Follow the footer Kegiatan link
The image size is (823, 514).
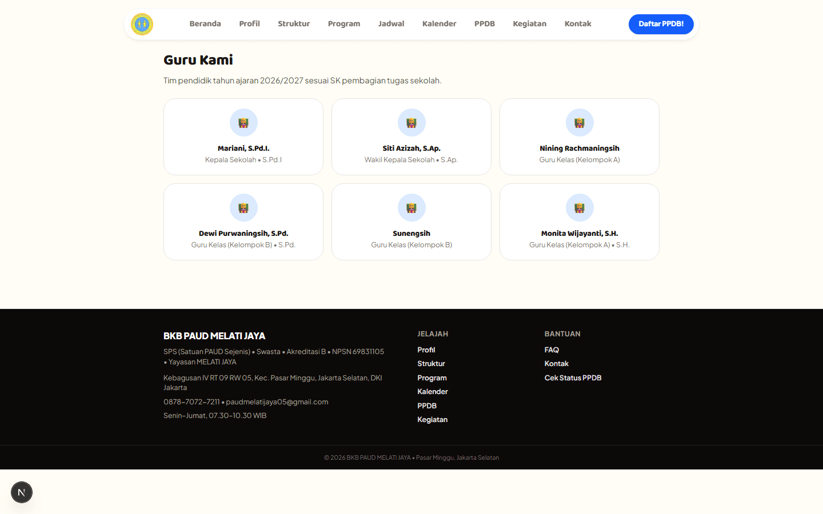433,420
